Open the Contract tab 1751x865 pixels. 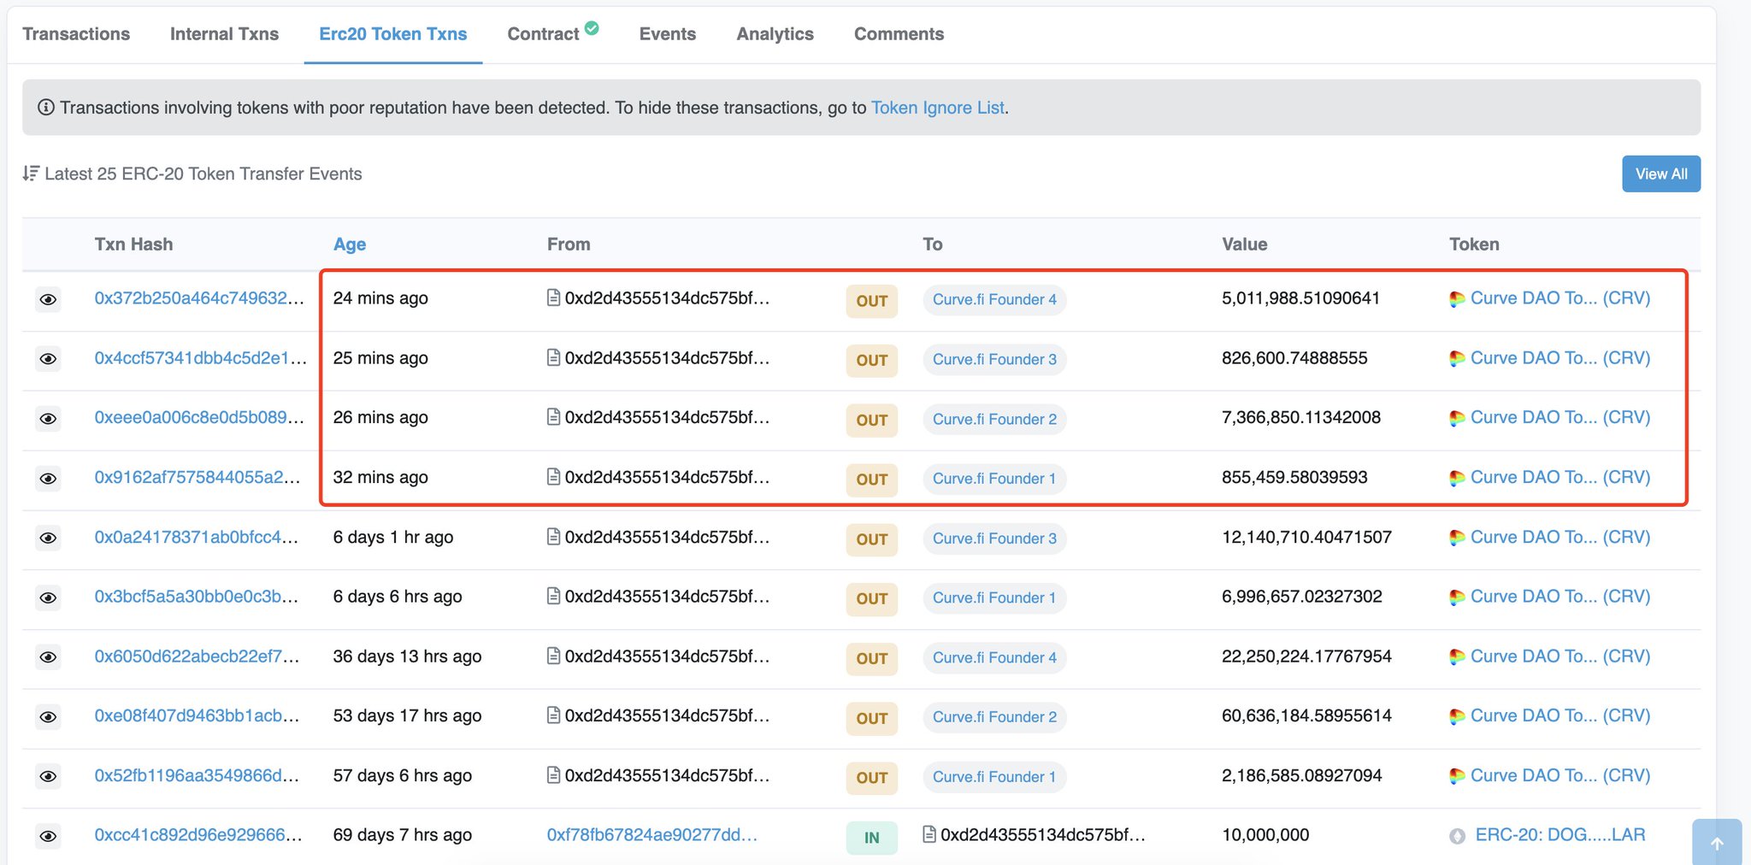click(543, 34)
